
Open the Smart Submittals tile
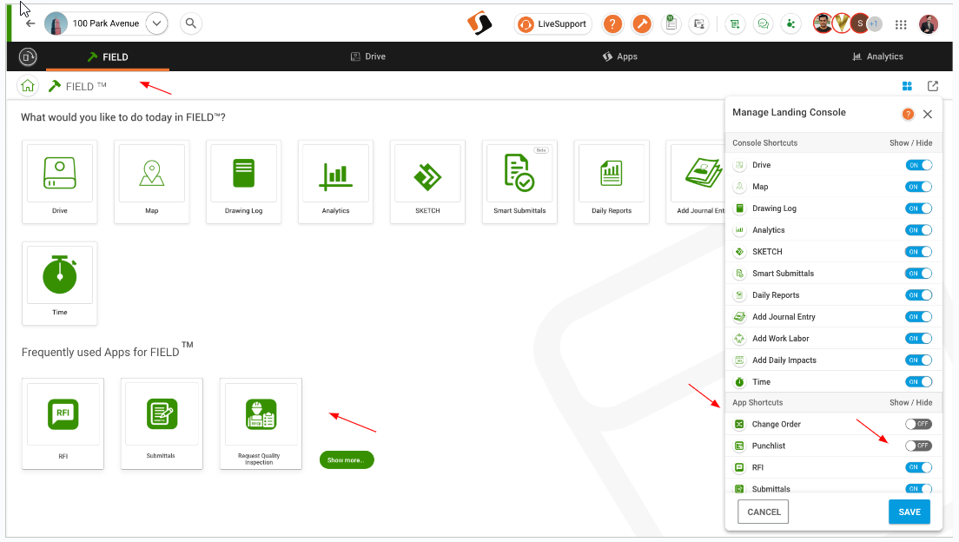pos(519,182)
